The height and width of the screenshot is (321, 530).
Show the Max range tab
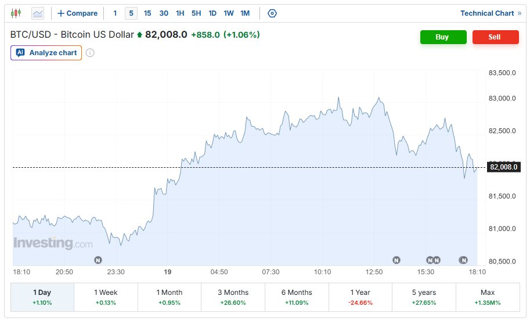click(x=488, y=297)
